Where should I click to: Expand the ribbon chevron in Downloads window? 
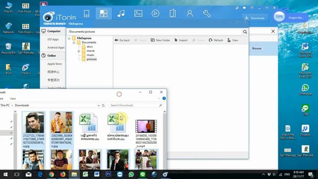click(x=159, y=98)
